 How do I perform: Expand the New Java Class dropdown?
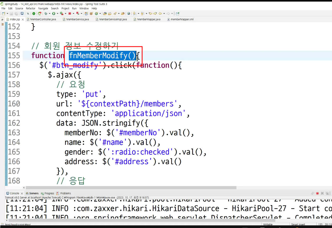[x=100, y=13]
